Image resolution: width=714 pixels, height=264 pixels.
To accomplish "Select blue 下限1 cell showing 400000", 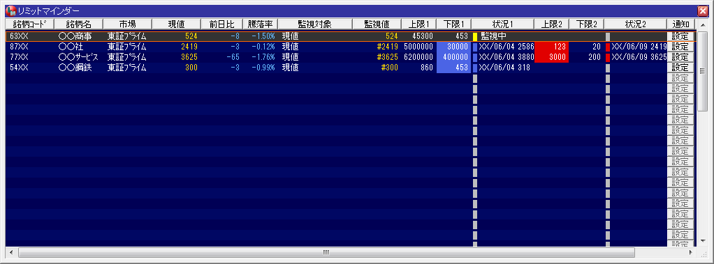I will click(453, 57).
